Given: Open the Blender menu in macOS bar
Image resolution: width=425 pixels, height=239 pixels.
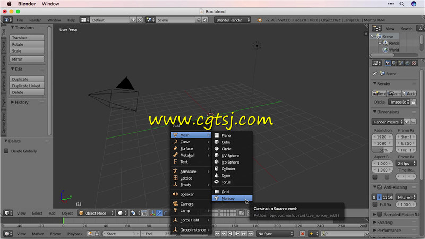Looking at the screenshot, I should coord(27,4).
